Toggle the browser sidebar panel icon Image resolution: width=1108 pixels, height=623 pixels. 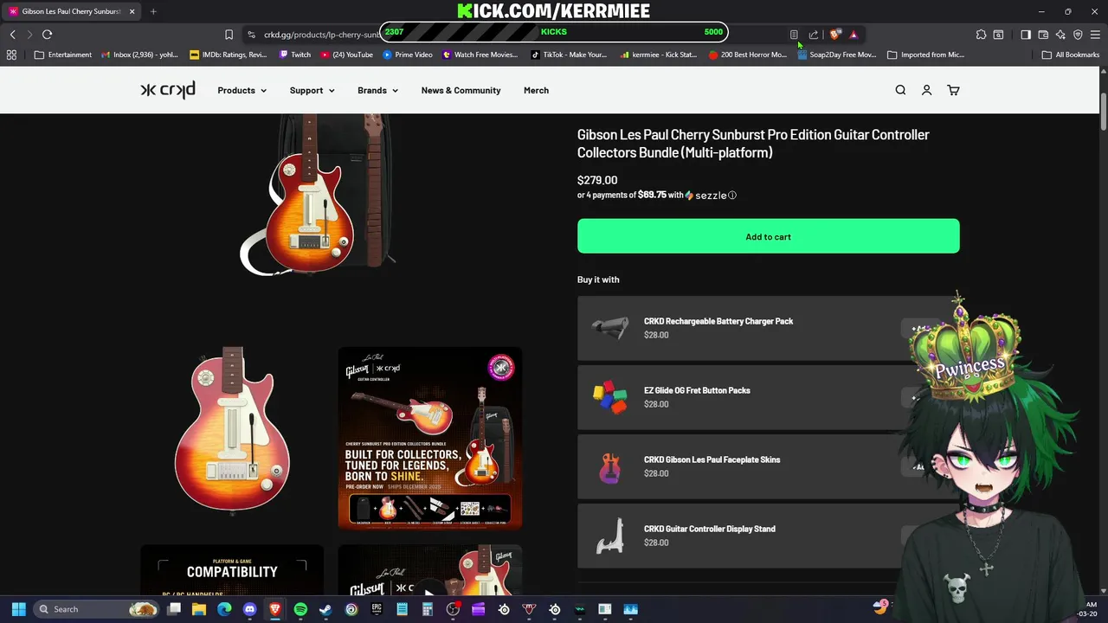pyautogui.click(x=1026, y=35)
